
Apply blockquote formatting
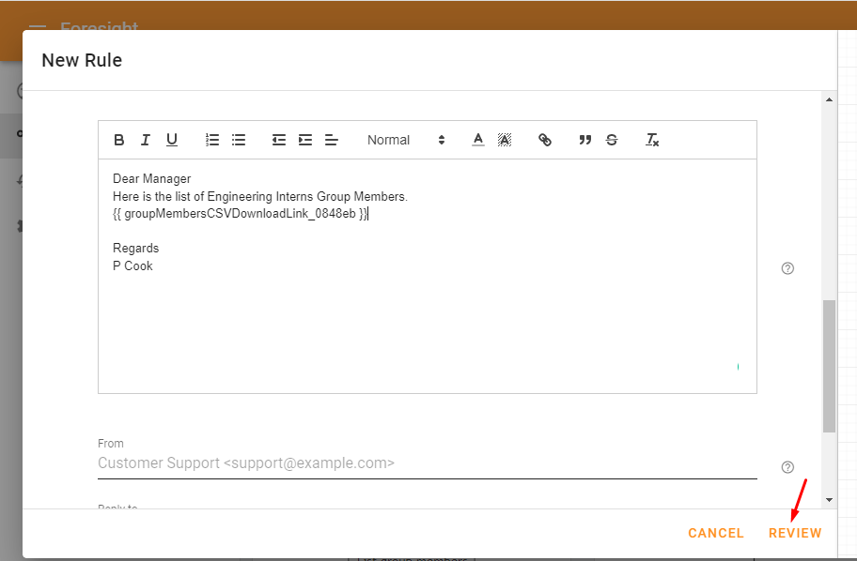[585, 141]
